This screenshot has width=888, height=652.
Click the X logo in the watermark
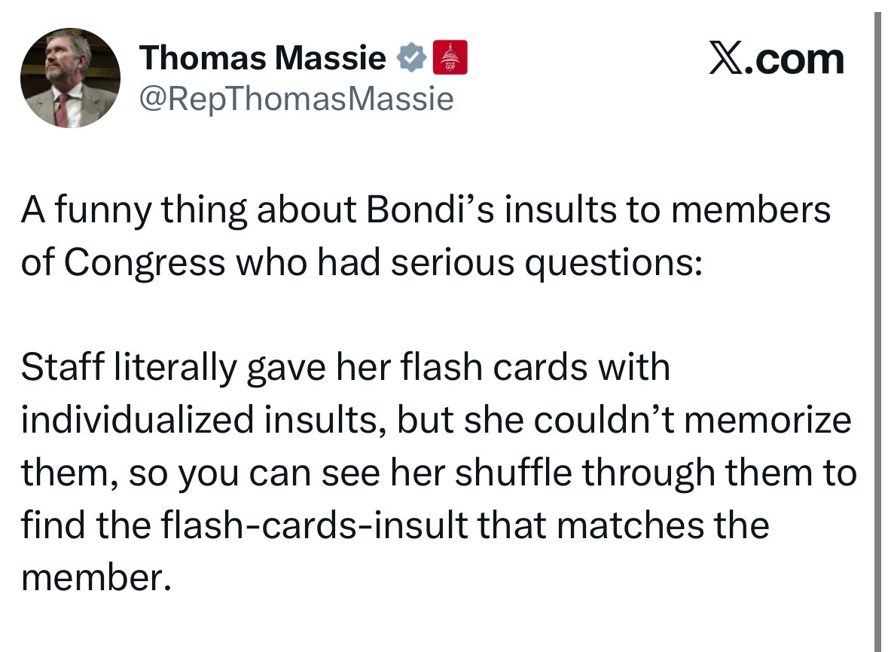[726, 59]
